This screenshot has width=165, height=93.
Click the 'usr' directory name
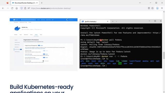[126, 64]
